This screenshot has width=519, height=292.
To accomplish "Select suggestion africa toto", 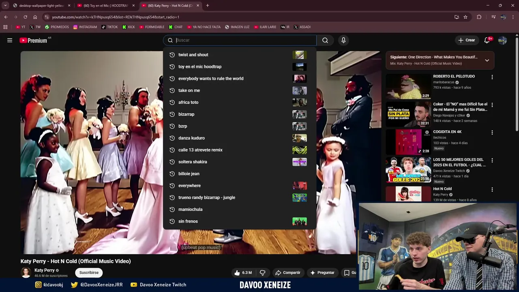I will (240, 102).
